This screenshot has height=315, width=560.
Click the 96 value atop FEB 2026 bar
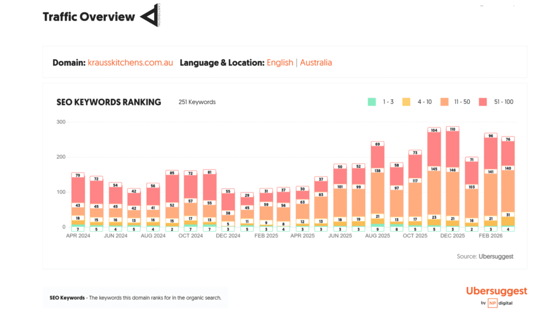(x=491, y=136)
